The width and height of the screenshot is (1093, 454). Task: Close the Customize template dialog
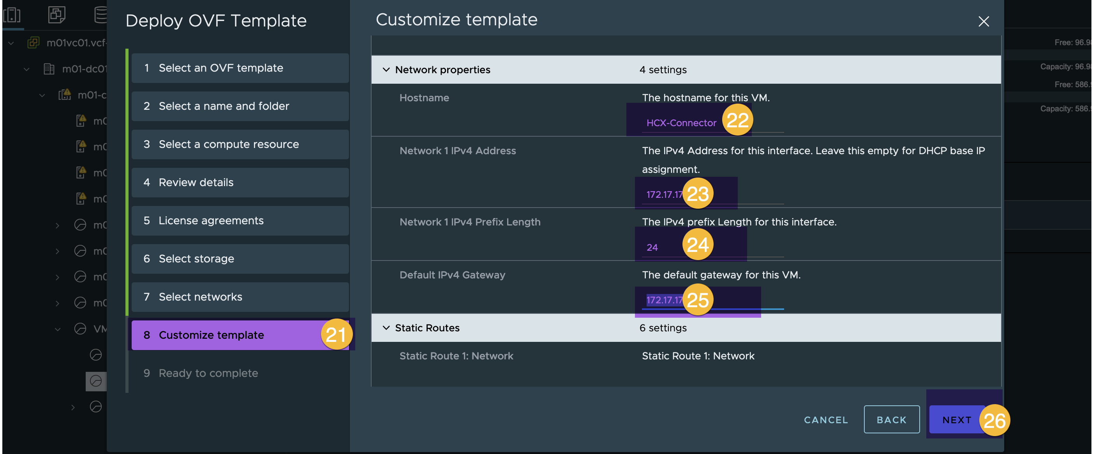(x=984, y=21)
